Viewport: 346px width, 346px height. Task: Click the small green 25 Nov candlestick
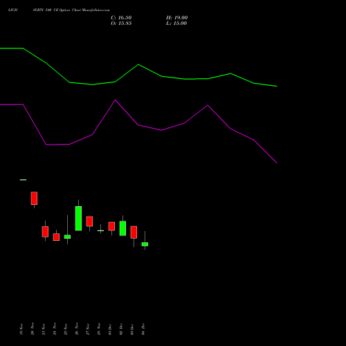click(x=67, y=237)
